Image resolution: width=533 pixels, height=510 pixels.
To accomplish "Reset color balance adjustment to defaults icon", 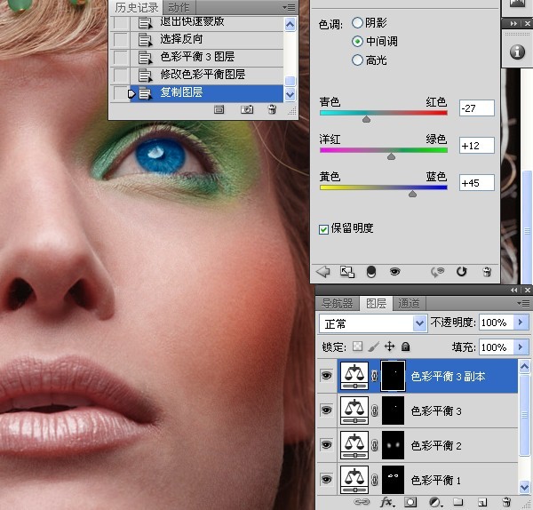I will coord(462,272).
